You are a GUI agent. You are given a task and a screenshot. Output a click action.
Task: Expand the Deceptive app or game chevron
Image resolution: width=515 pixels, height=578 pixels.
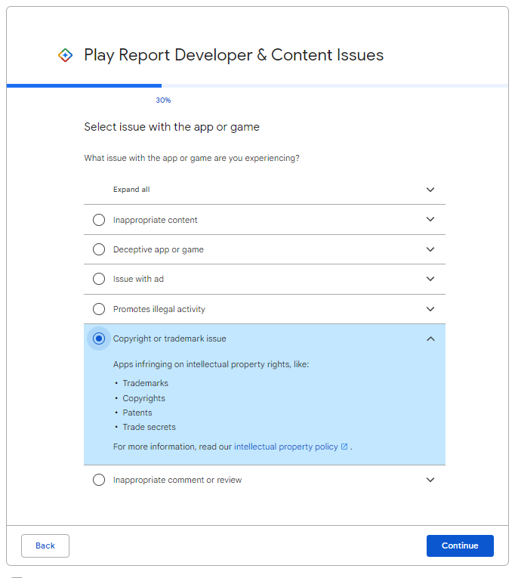[x=430, y=249]
